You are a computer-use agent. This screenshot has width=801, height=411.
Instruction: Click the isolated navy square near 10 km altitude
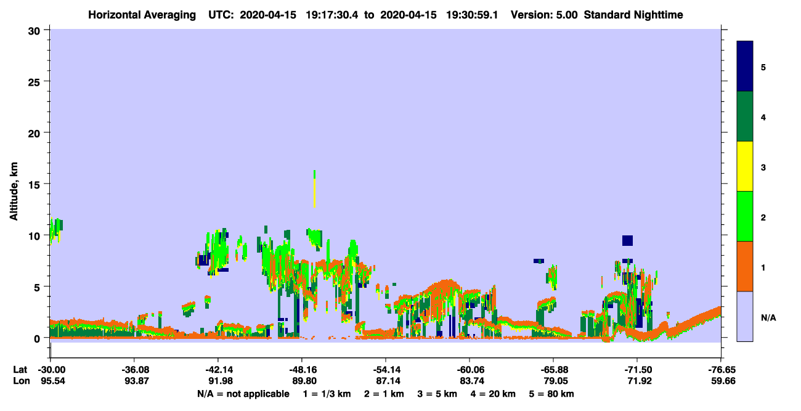[x=627, y=240]
